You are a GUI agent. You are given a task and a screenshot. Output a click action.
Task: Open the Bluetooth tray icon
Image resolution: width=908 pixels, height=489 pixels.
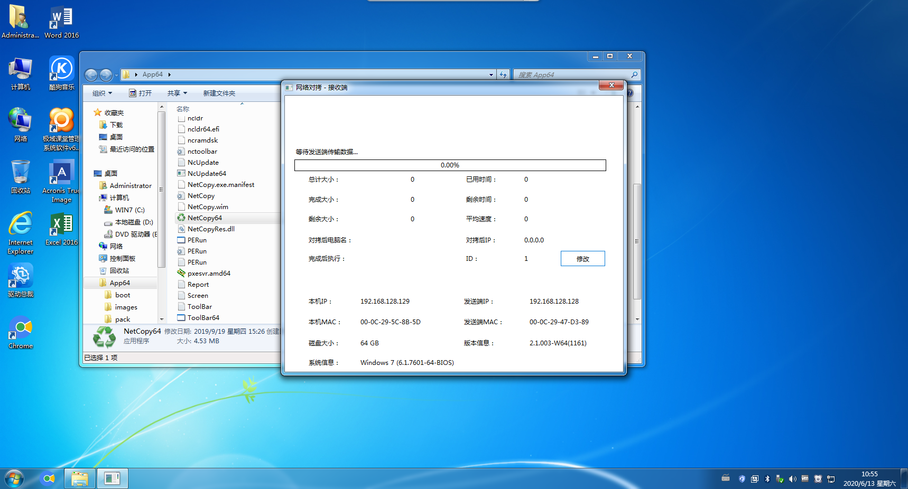(767, 479)
